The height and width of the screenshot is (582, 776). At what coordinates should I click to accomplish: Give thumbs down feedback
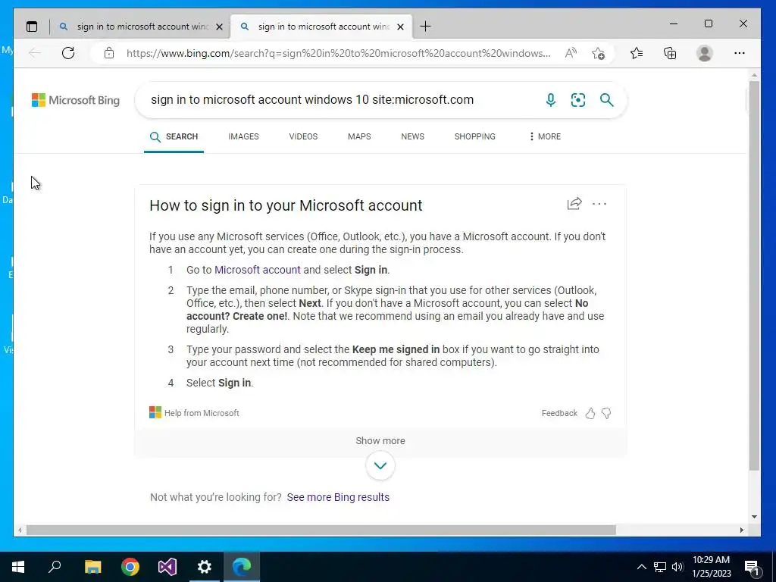point(606,413)
